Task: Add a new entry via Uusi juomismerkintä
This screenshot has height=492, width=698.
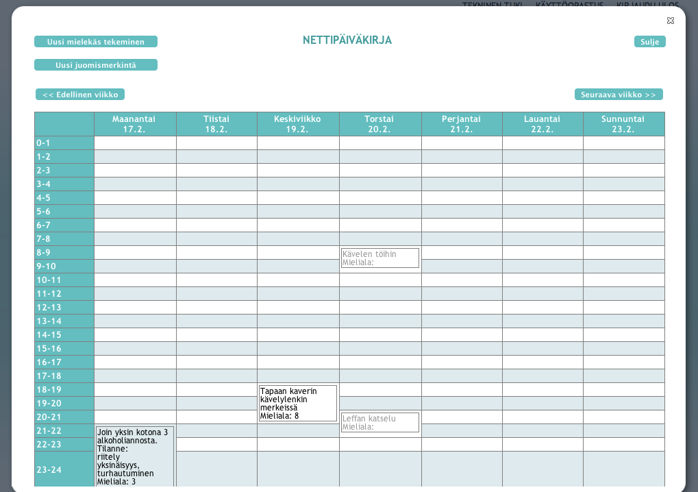Action: tap(96, 64)
